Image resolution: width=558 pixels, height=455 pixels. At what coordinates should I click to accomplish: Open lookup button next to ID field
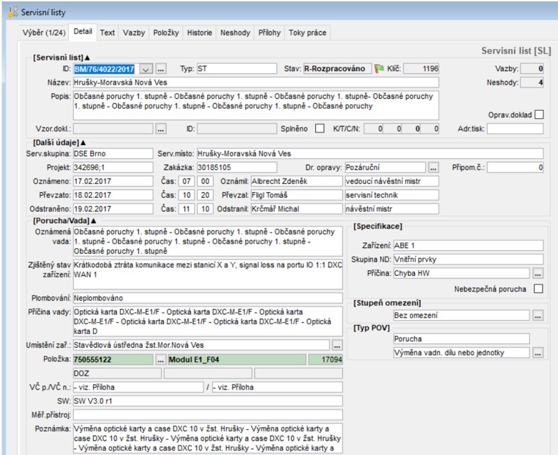pyautogui.click(x=162, y=69)
